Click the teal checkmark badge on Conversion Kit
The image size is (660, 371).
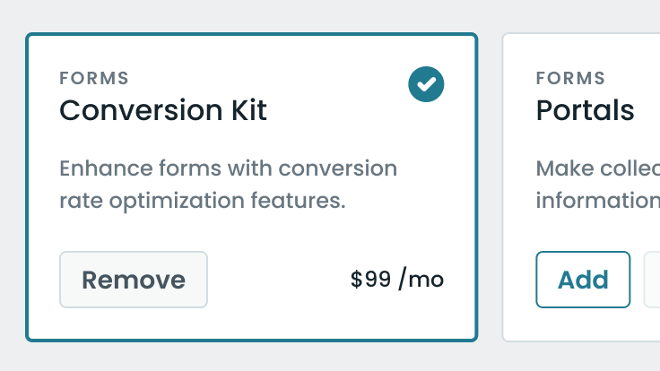(x=426, y=84)
